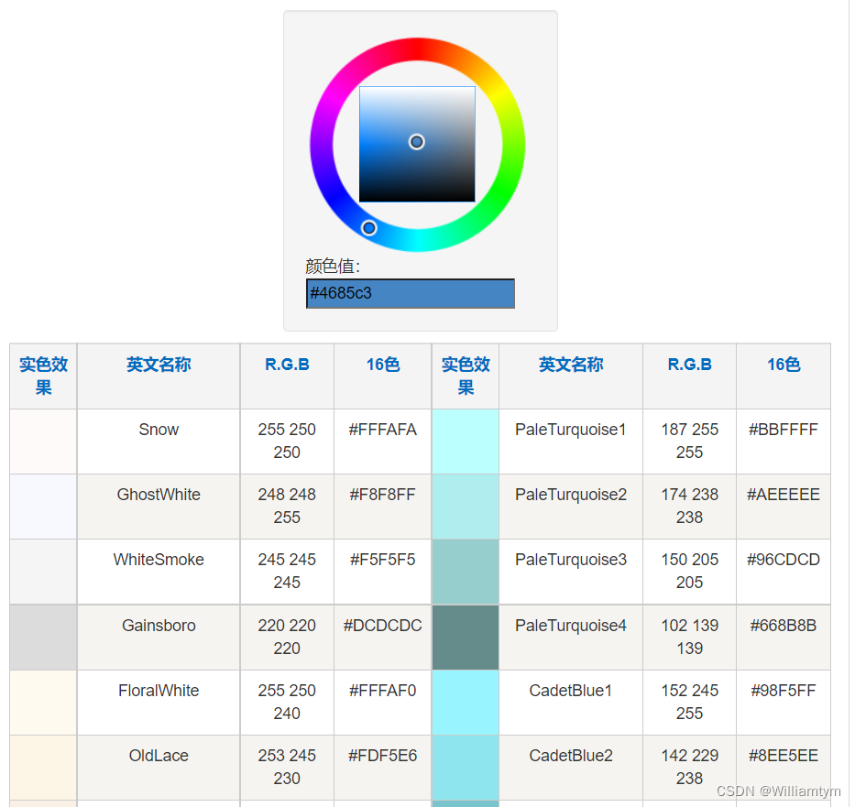
Task: Click the Gainsboro name cell
Action: tap(159, 637)
